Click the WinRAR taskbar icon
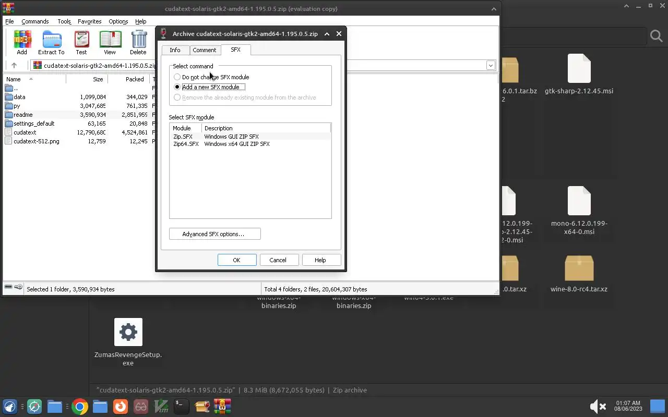Viewport: 668px width, 417px height. [222, 407]
